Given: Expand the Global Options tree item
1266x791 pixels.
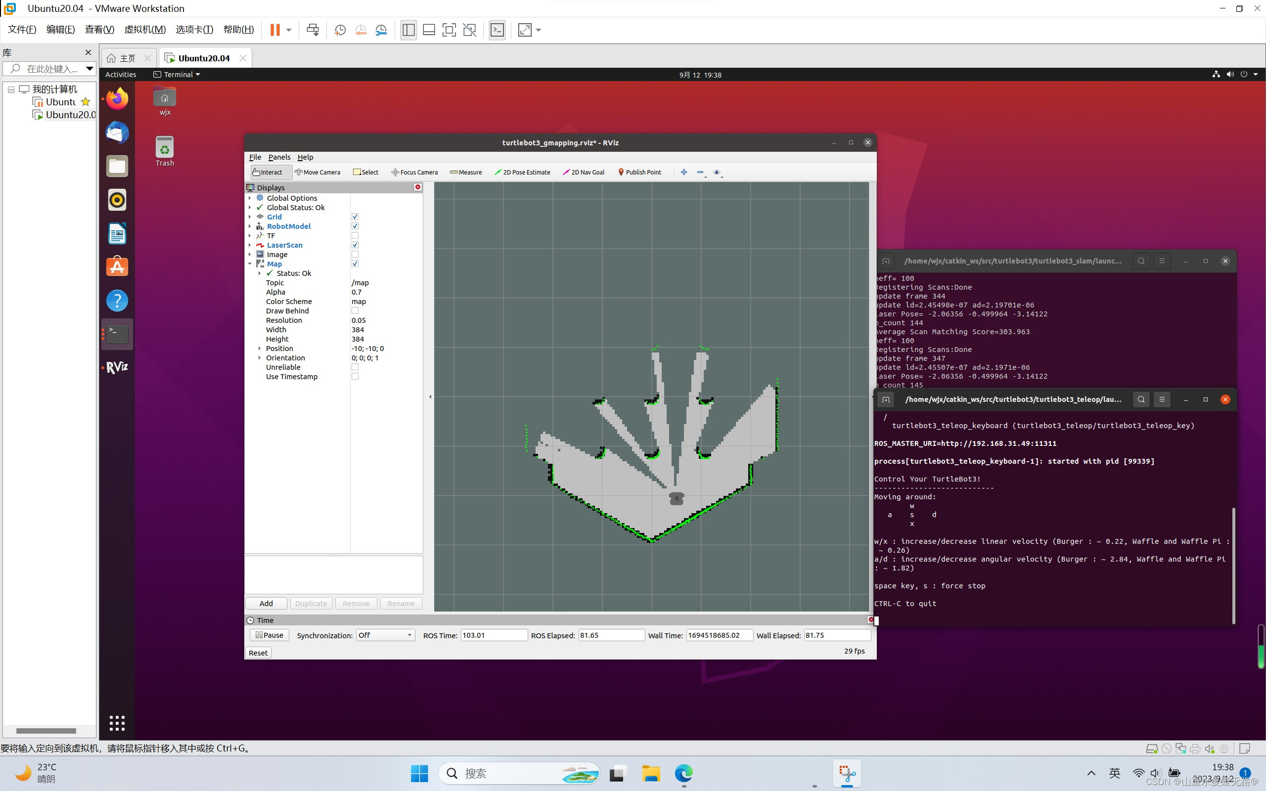Looking at the screenshot, I should (x=250, y=198).
